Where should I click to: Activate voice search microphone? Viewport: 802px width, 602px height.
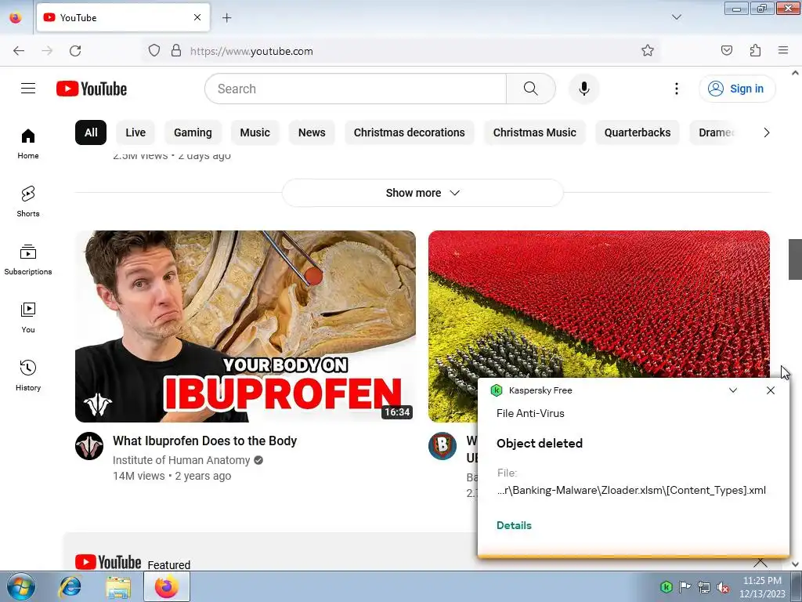point(583,89)
